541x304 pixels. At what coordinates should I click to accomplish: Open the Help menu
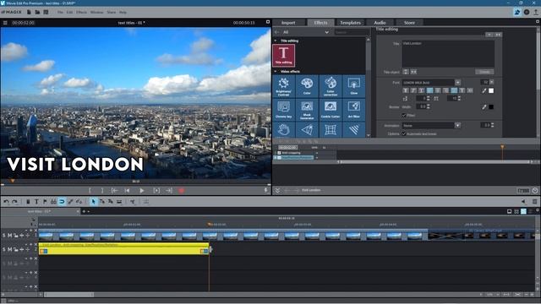[123, 12]
